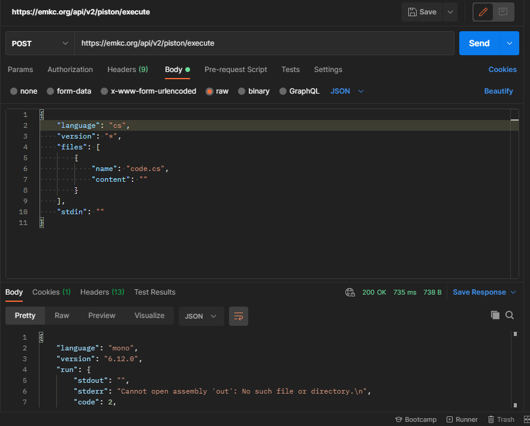Viewport: 530px width, 426px height.
Task: Send the request
Action: [479, 43]
